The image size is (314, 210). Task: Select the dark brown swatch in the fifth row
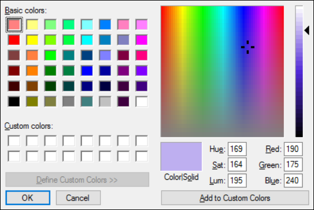coord(33,86)
